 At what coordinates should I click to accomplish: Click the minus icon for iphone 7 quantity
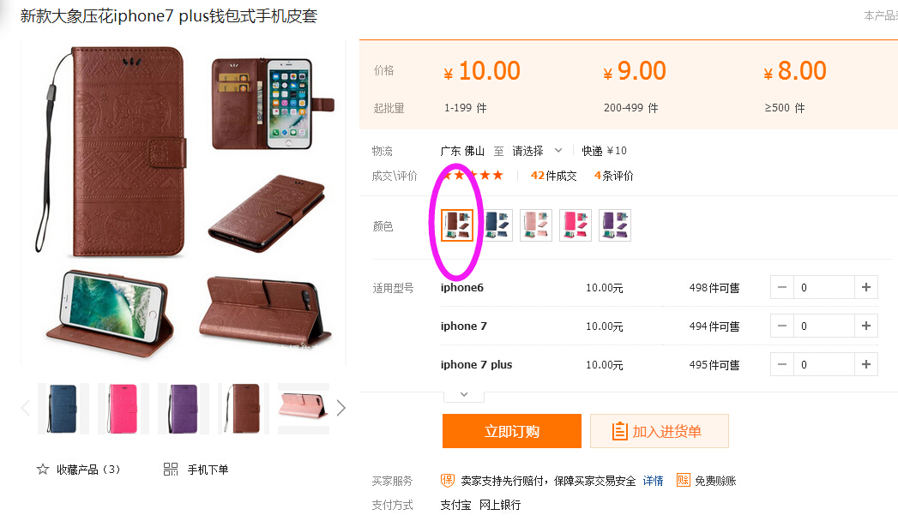[781, 326]
